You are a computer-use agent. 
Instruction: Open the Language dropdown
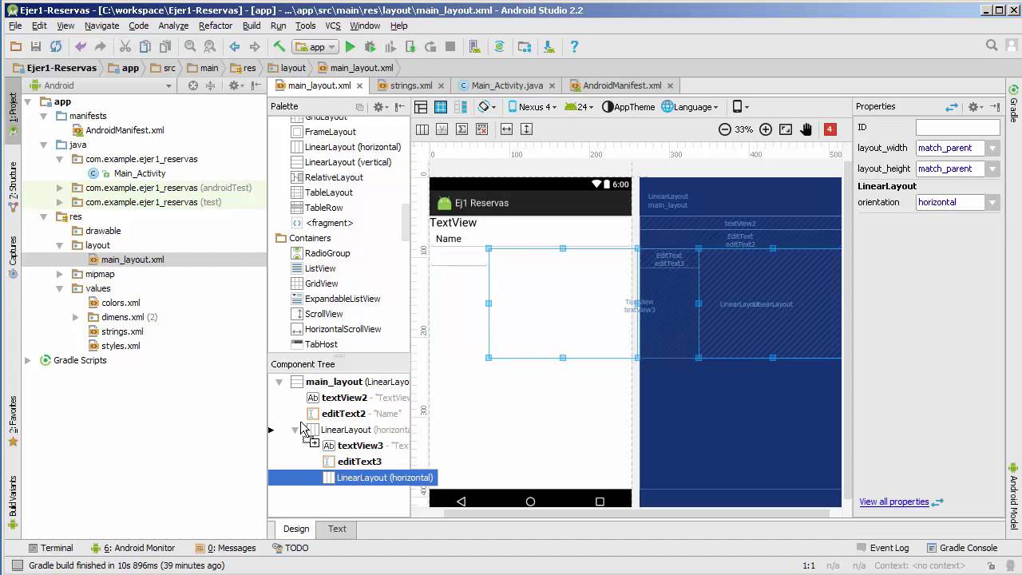click(x=690, y=107)
